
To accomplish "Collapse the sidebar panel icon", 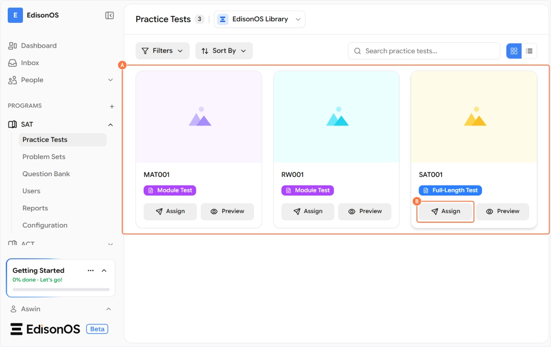I will [x=109, y=16].
